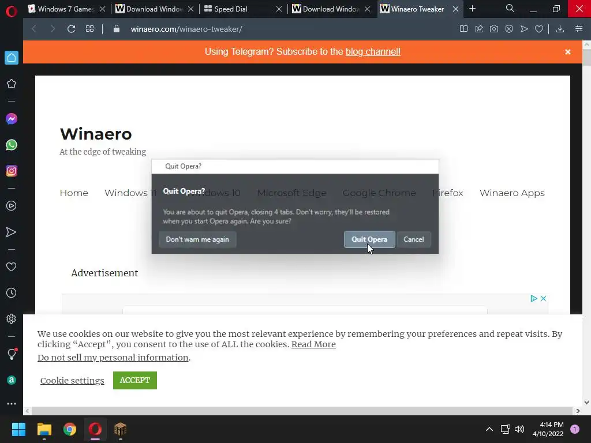
Task: Open reader mode book icon
Action: pos(463,29)
